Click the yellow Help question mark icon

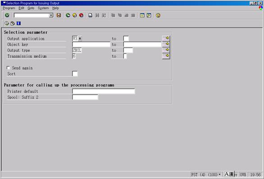pos(158,15)
